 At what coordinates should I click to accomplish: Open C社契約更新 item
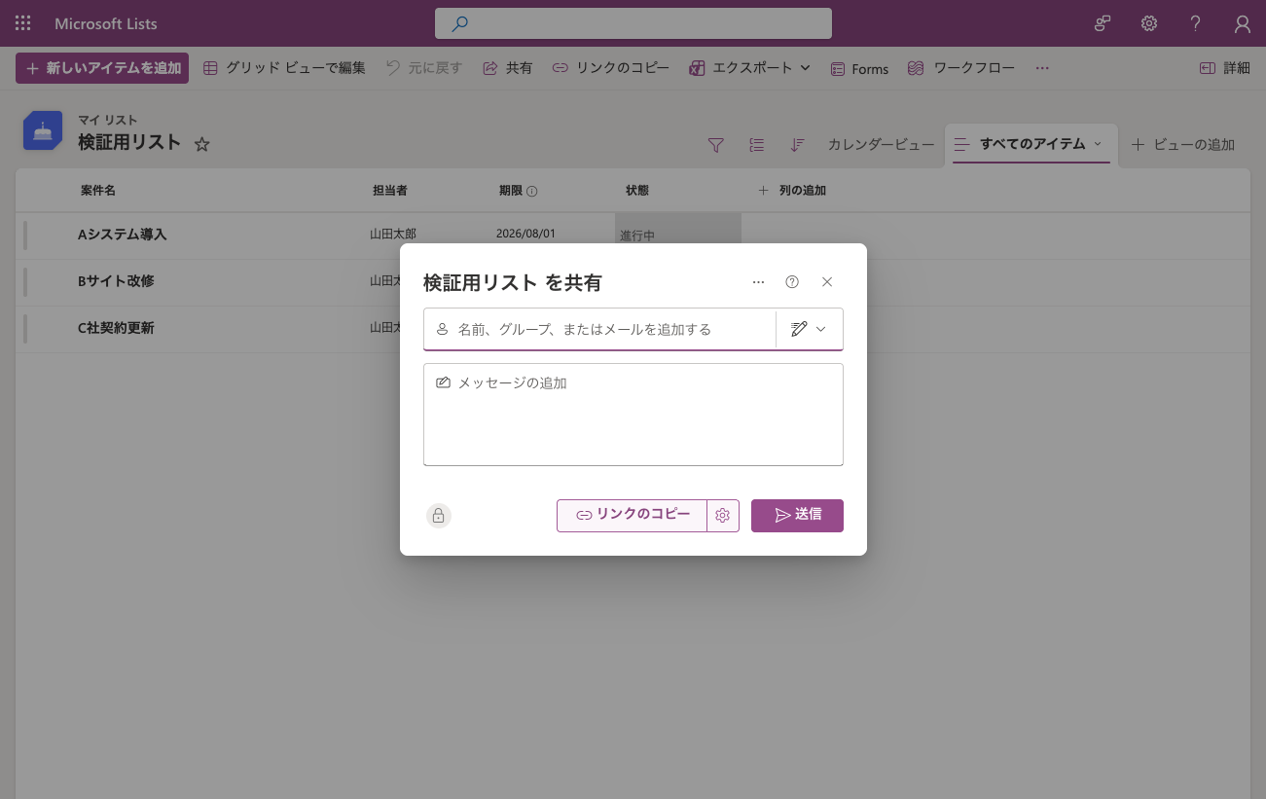click(116, 328)
